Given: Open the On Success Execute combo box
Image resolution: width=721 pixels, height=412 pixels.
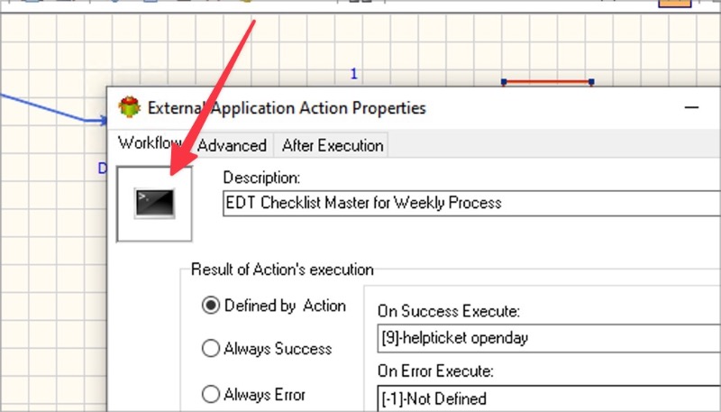Looking at the screenshot, I should (549, 338).
